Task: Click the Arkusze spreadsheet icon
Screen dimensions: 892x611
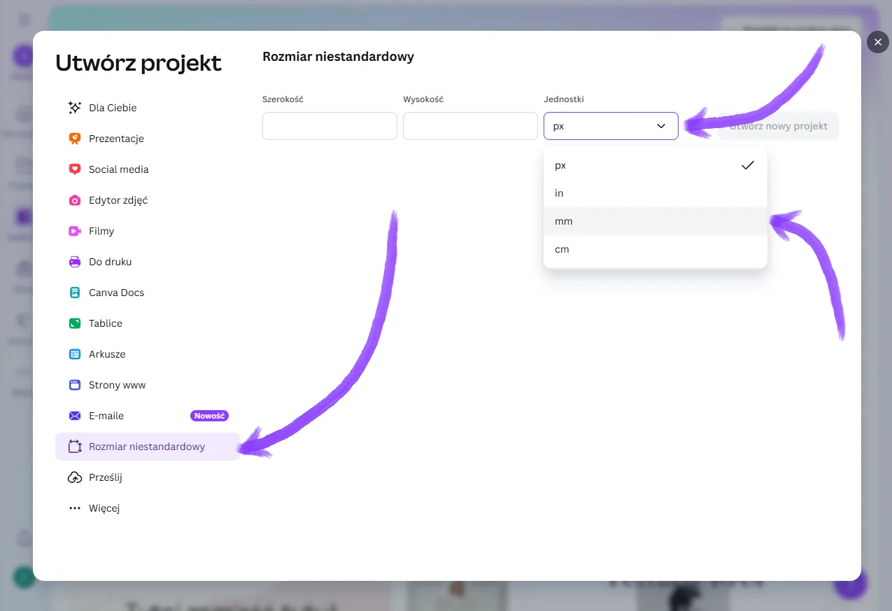Action: coord(75,354)
